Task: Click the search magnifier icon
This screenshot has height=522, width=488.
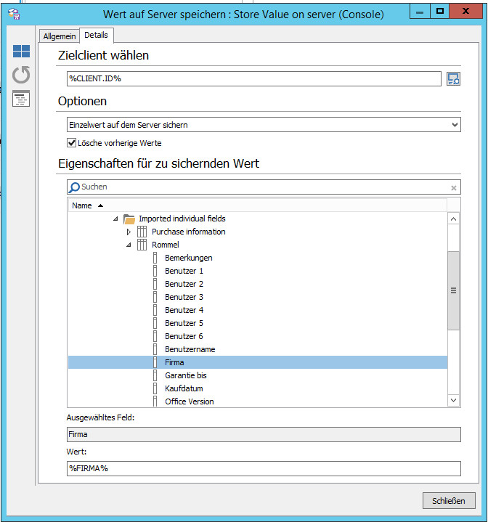Action: point(74,187)
